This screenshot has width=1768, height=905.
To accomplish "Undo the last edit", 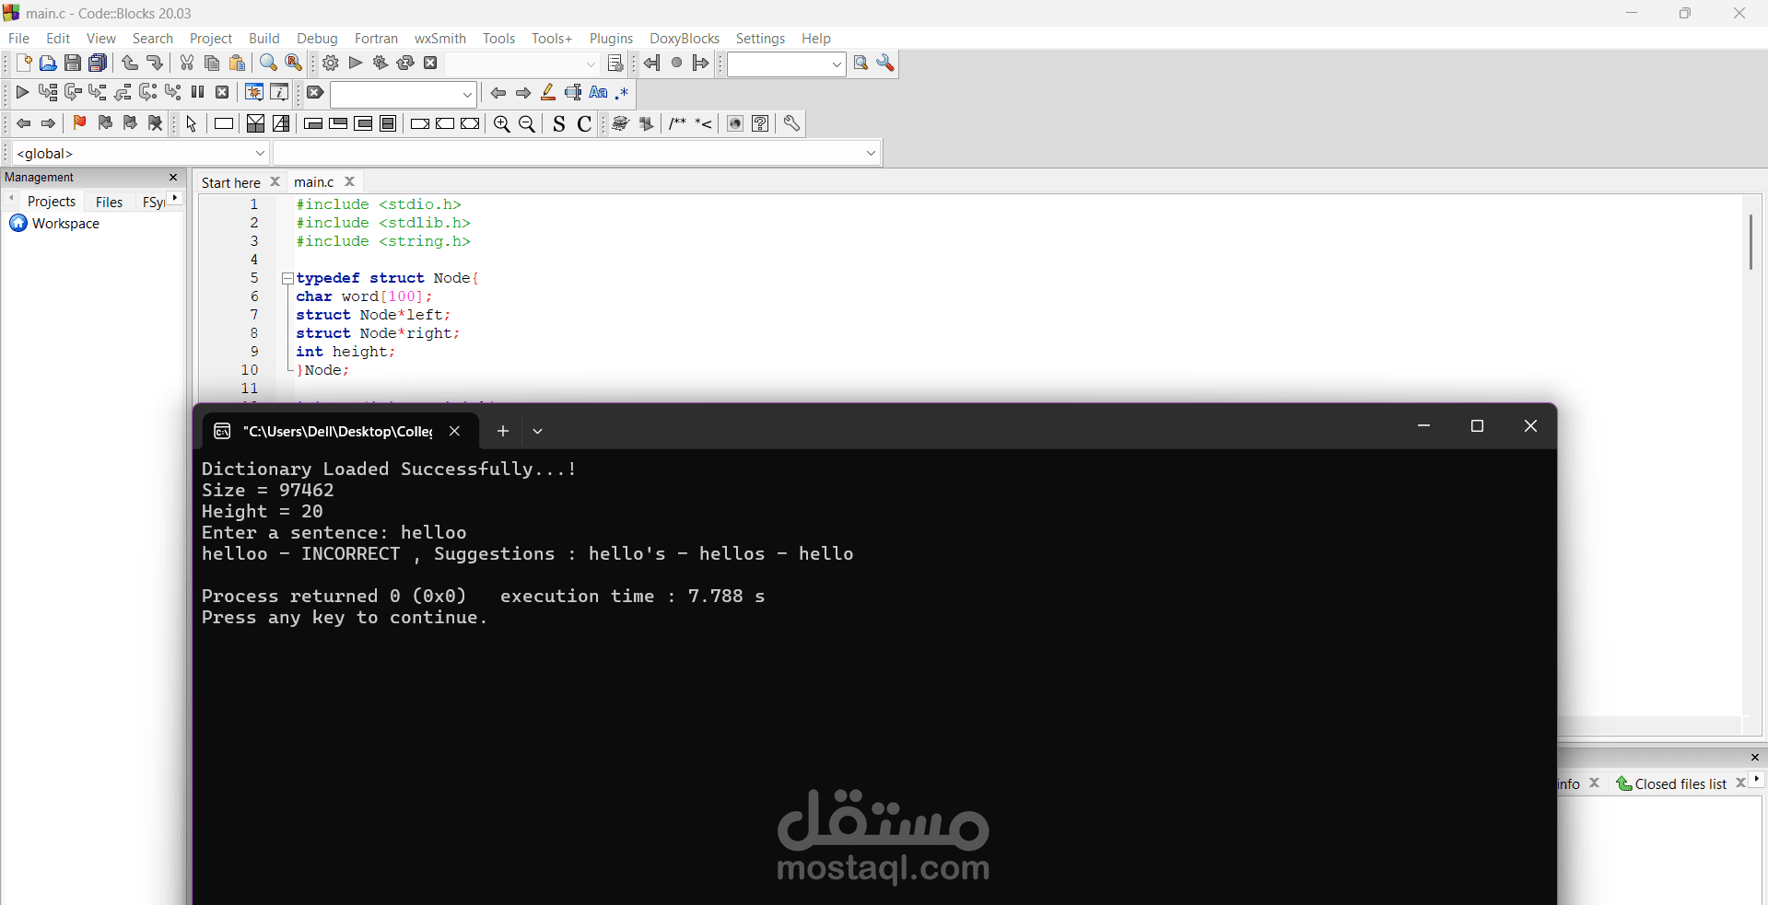I will [130, 64].
